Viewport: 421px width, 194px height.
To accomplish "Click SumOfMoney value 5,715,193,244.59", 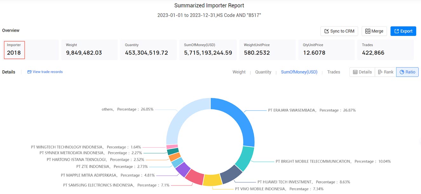I will pyautogui.click(x=208, y=53).
